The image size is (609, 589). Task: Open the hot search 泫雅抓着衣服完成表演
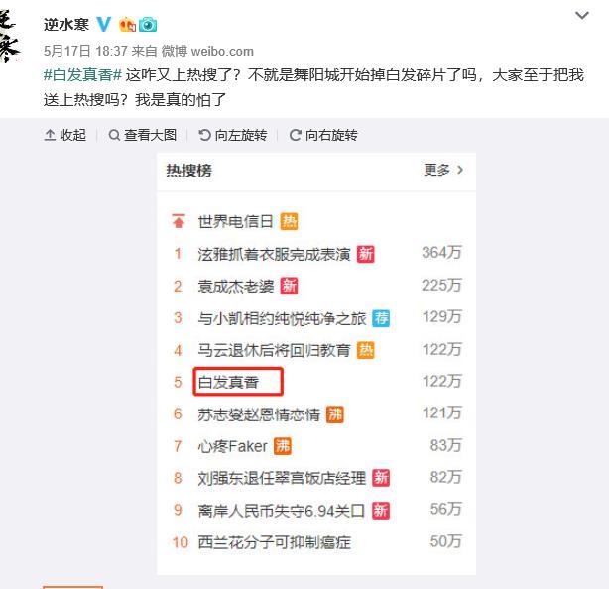pyautogui.click(x=274, y=254)
